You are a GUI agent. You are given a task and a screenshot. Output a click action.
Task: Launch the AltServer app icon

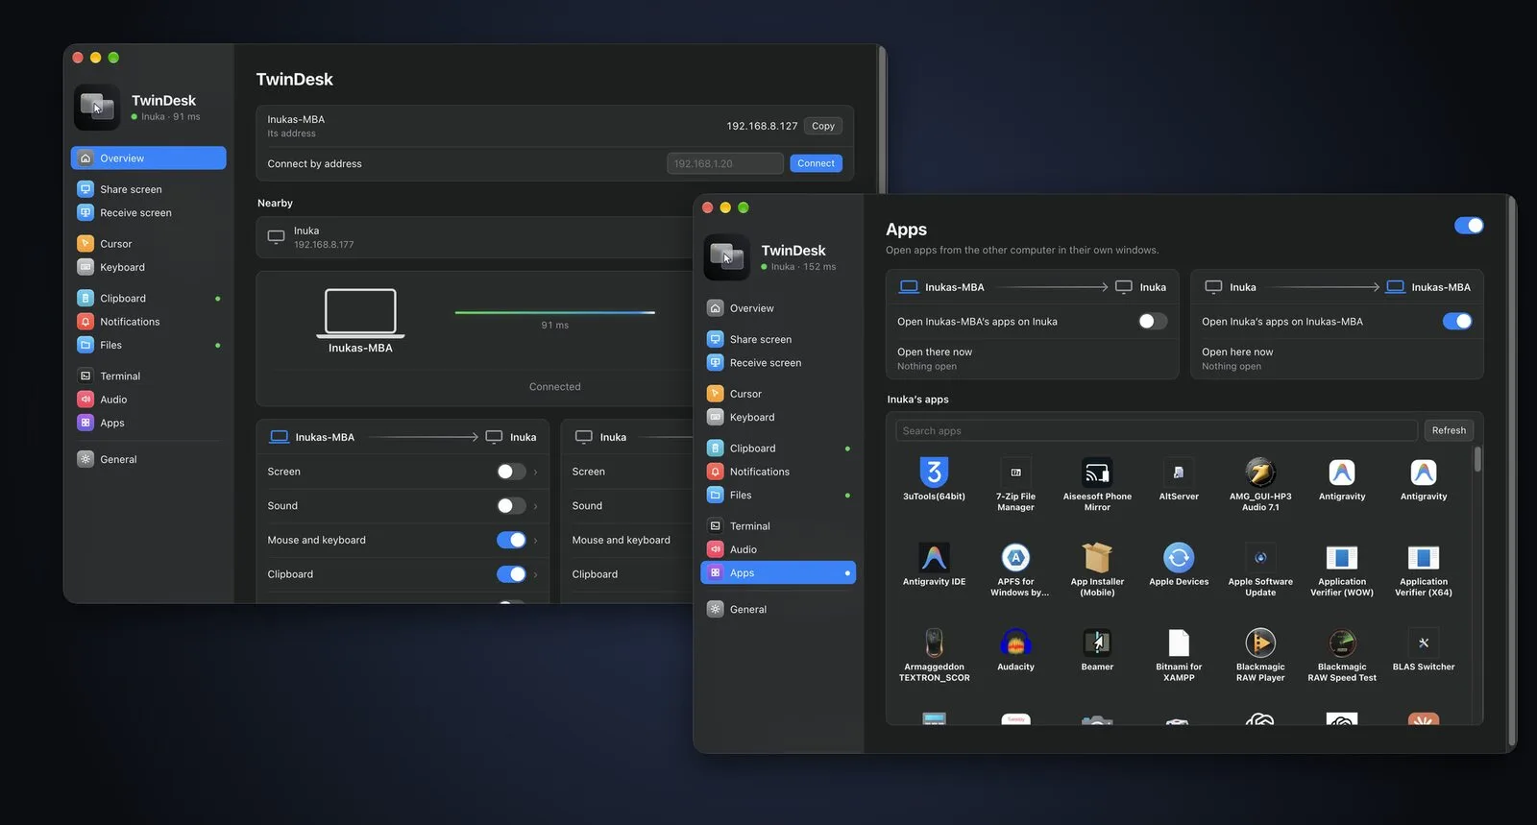coord(1179,473)
